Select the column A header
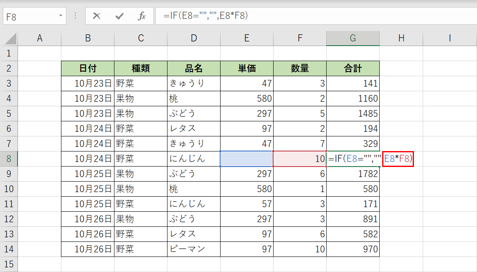Screen dimensions: 477x272 40,38
